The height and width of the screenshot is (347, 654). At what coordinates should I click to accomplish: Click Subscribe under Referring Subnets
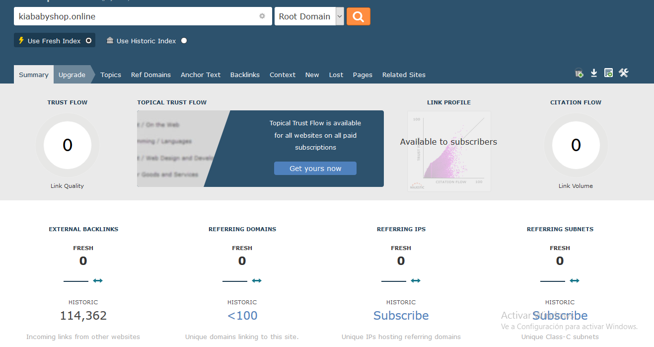coord(560,316)
